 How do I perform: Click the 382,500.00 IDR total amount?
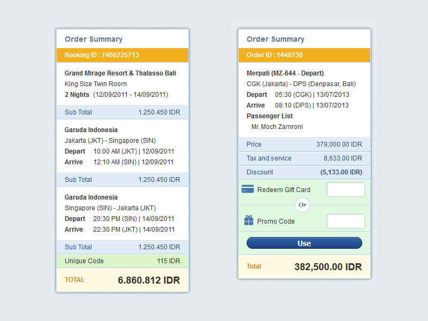click(x=328, y=267)
